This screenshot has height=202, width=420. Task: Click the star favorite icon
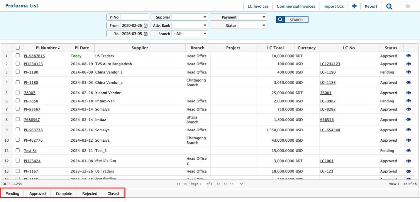408,6
